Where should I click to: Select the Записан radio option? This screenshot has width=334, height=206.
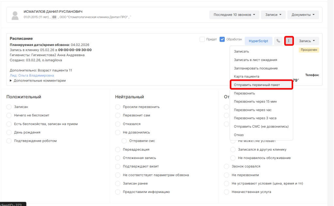point(9,107)
